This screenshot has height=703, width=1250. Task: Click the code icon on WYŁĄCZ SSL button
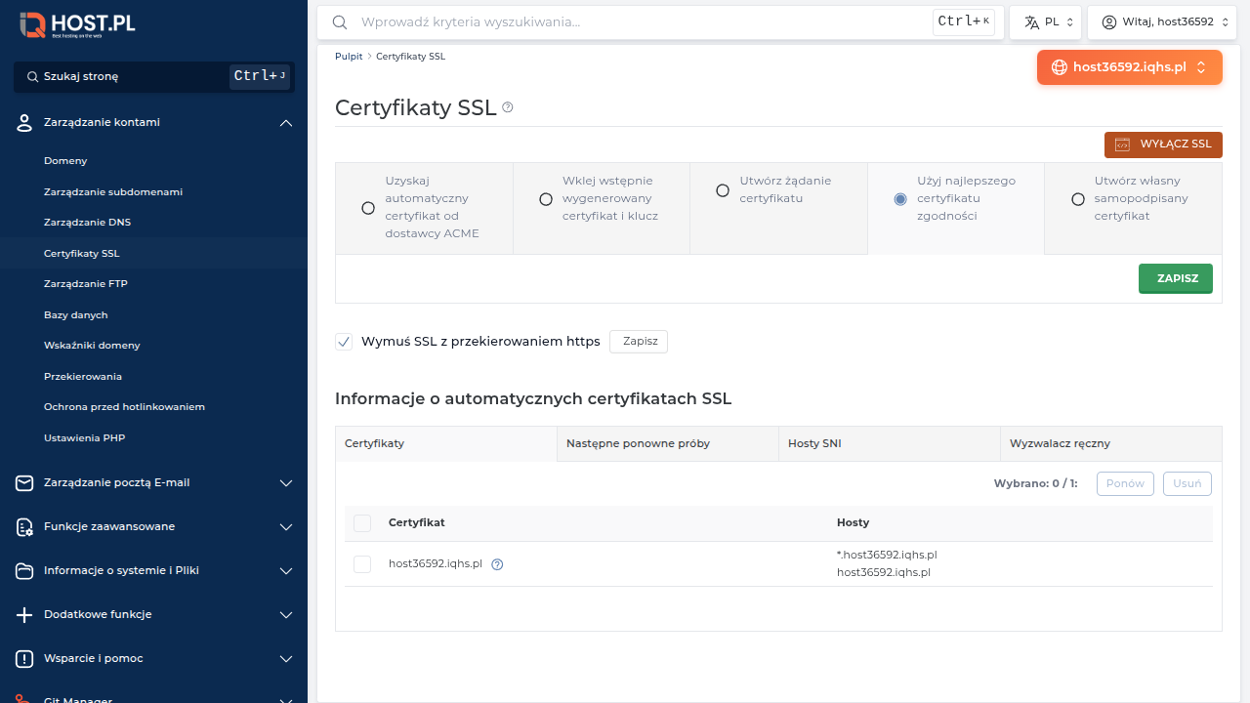(x=1123, y=145)
